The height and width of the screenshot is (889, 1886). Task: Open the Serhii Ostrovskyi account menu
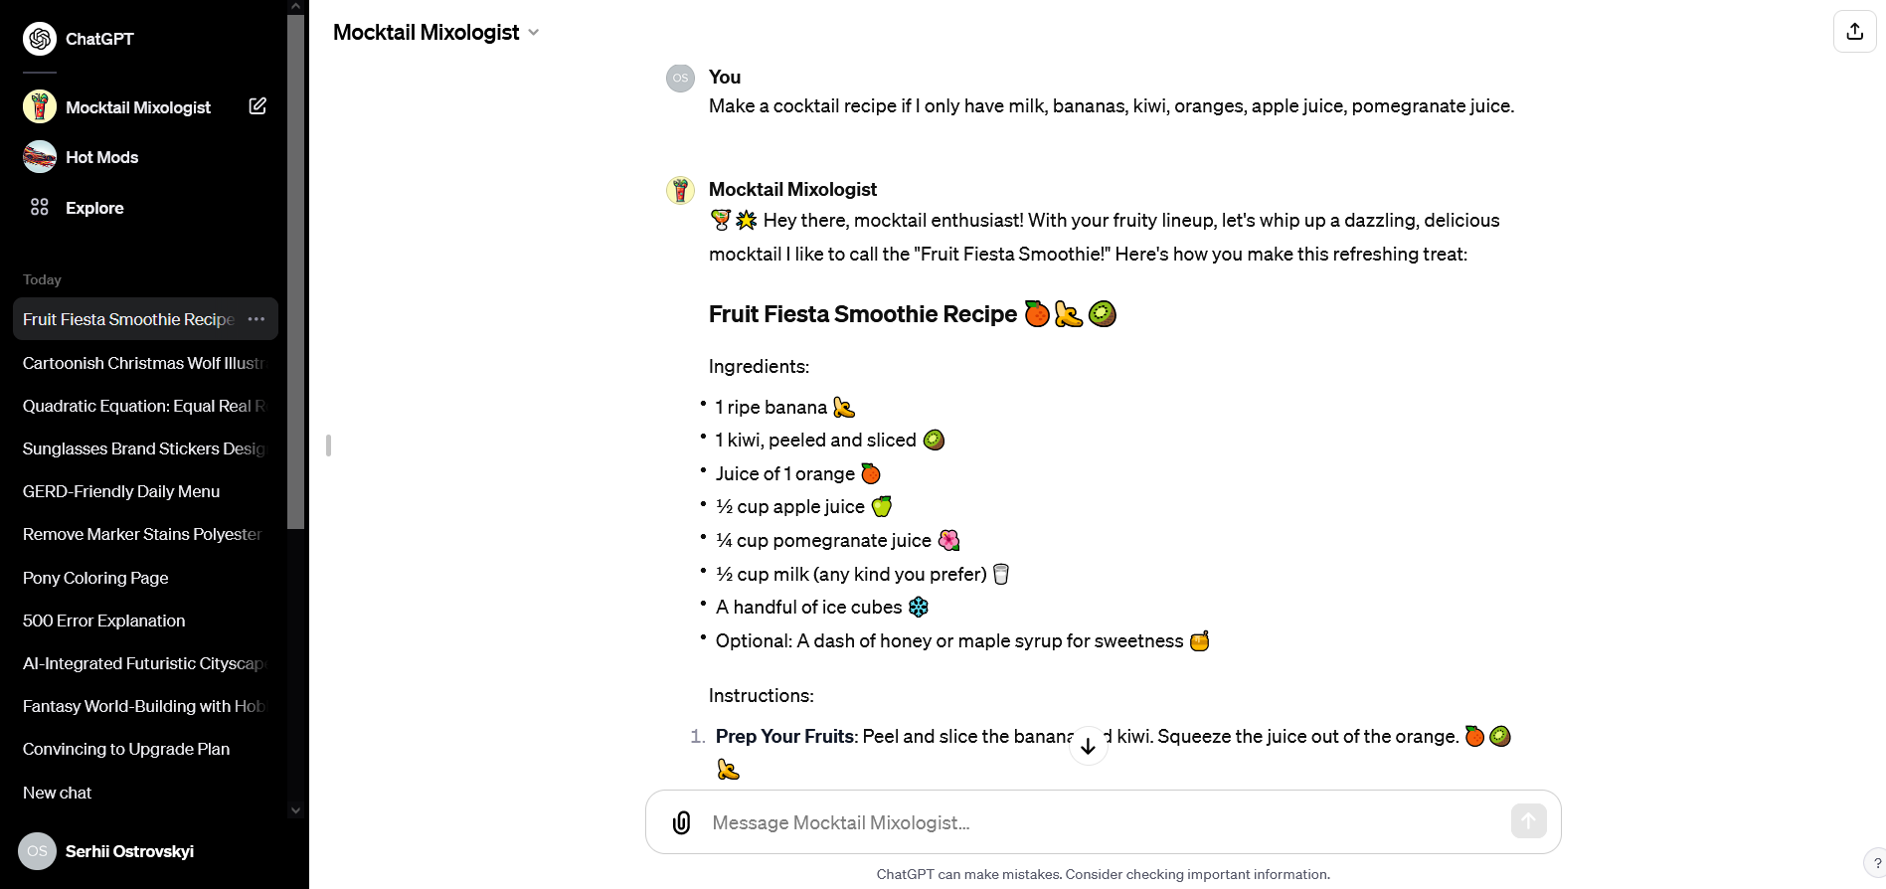tap(129, 851)
